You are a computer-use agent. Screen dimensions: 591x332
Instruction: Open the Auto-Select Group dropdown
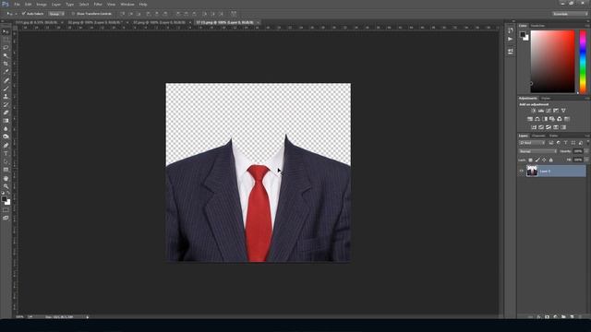(56, 14)
